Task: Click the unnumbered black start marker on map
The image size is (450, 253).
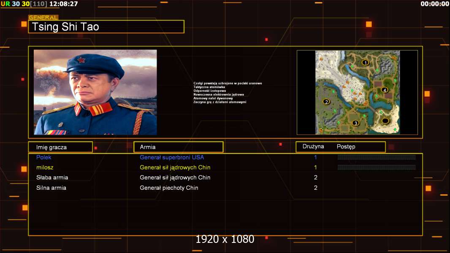Action: pos(385,121)
